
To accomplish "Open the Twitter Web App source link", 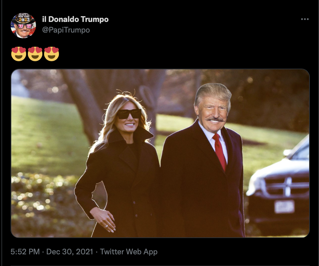I will pyautogui.click(x=128, y=251).
